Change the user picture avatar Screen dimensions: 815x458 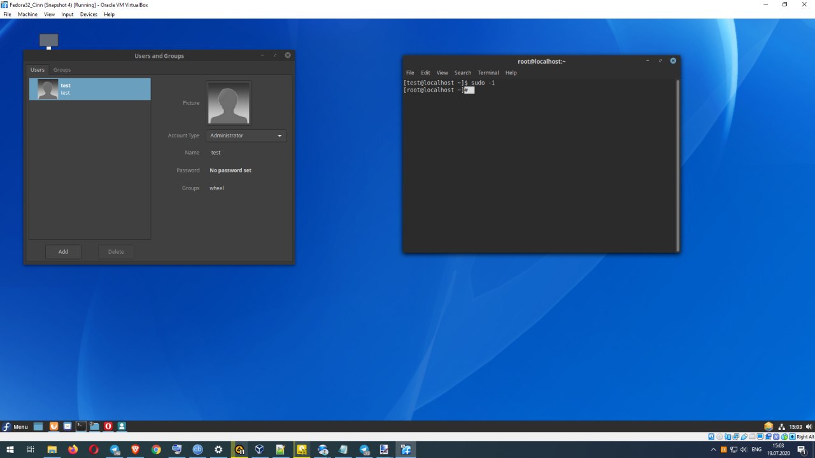click(229, 103)
